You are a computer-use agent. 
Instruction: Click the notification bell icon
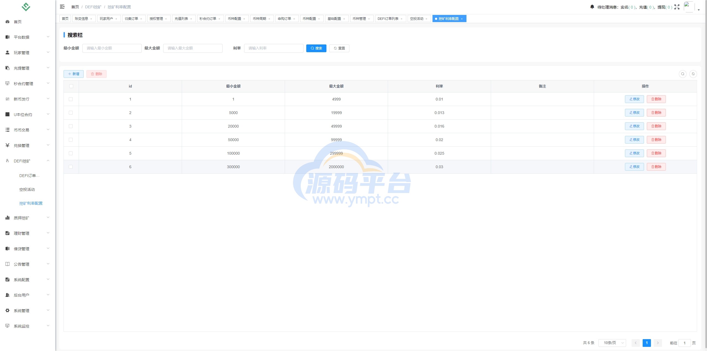click(592, 7)
